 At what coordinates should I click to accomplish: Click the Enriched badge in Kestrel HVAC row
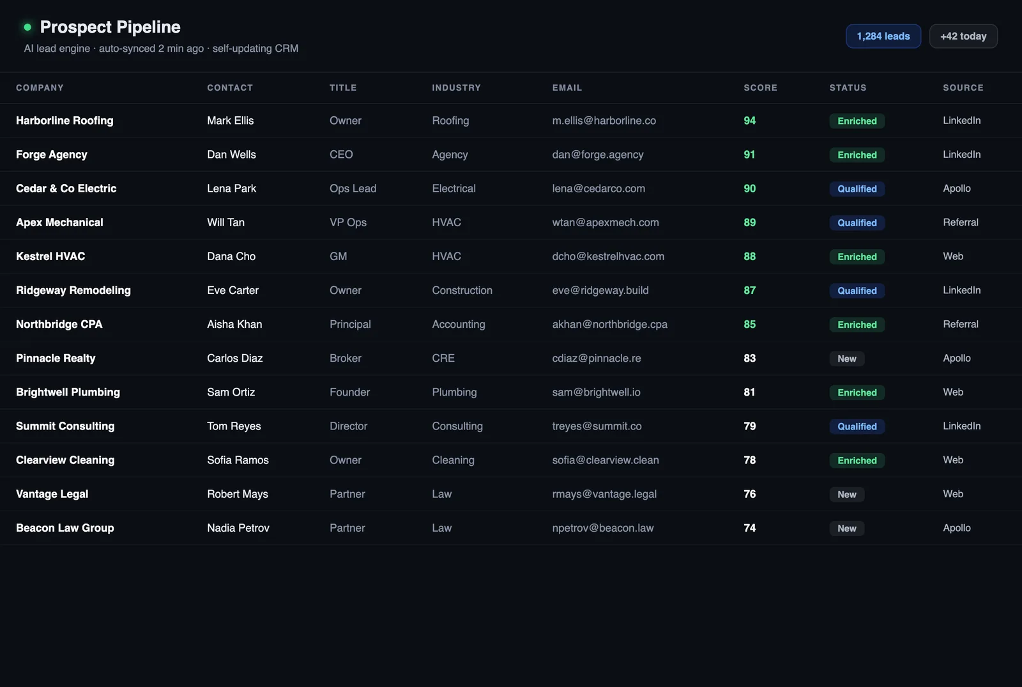click(x=857, y=256)
